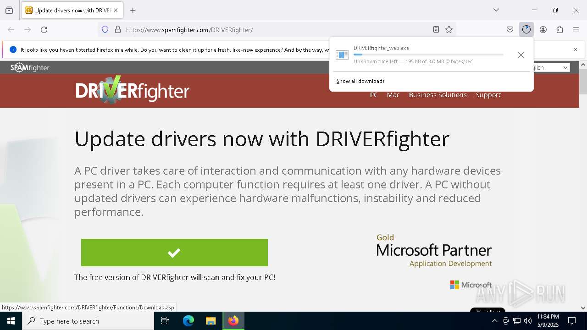The width and height of the screenshot is (587, 330).
Task: Dismiss the Firefox refresh notification bar
Action: click(576, 49)
